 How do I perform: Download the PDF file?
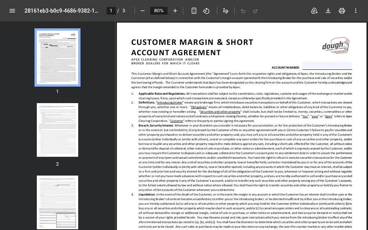click(x=328, y=11)
